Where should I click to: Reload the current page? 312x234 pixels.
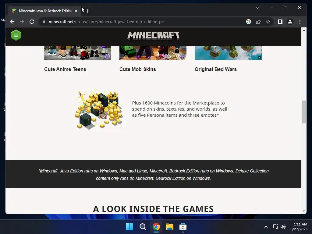click(x=32, y=22)
